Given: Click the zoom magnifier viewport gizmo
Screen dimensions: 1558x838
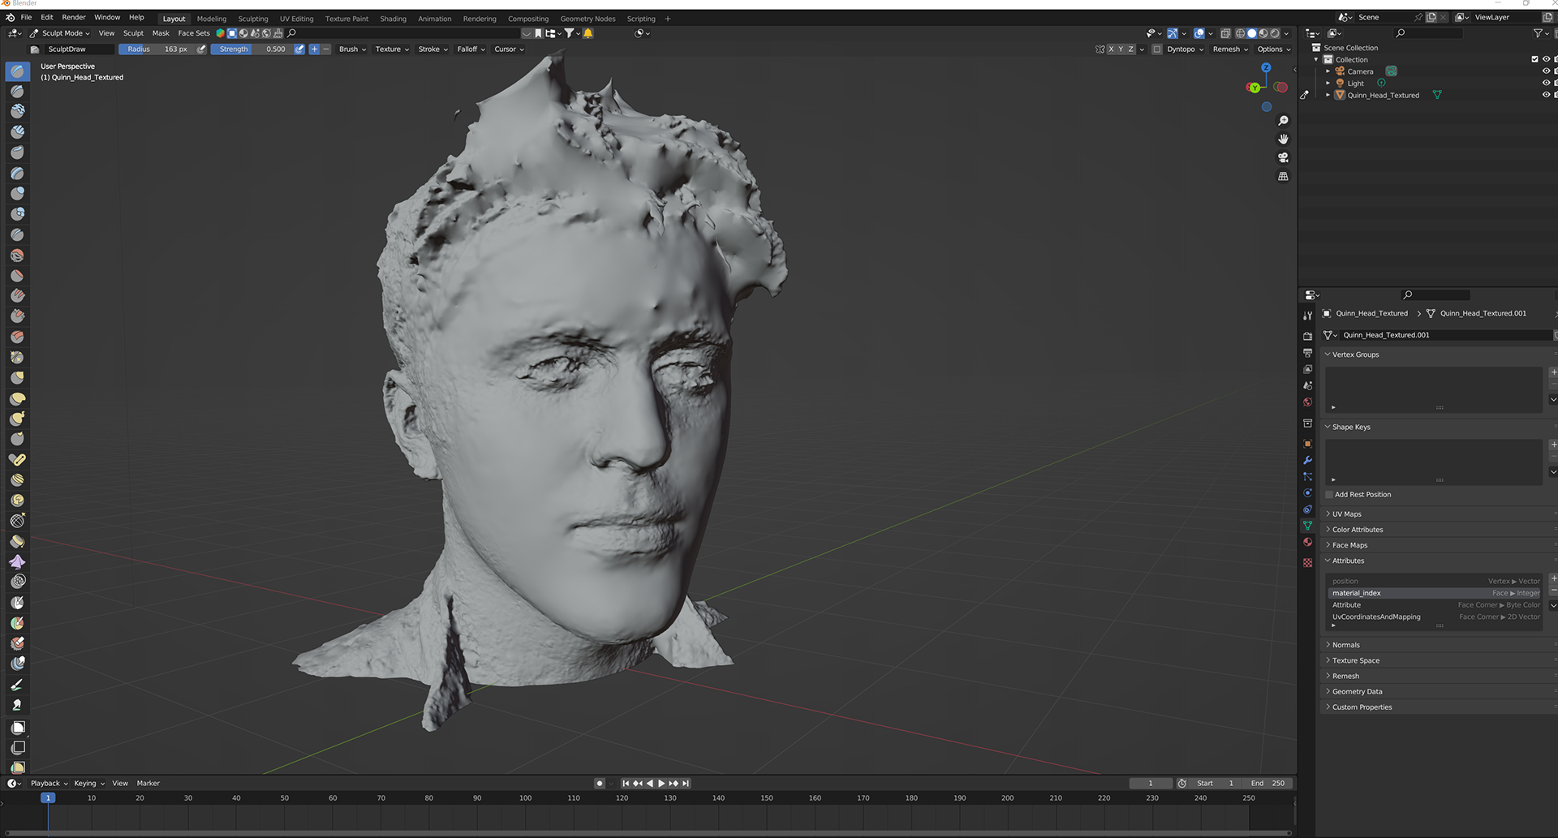Looking at the screenshot, I should pos(1283,121).
